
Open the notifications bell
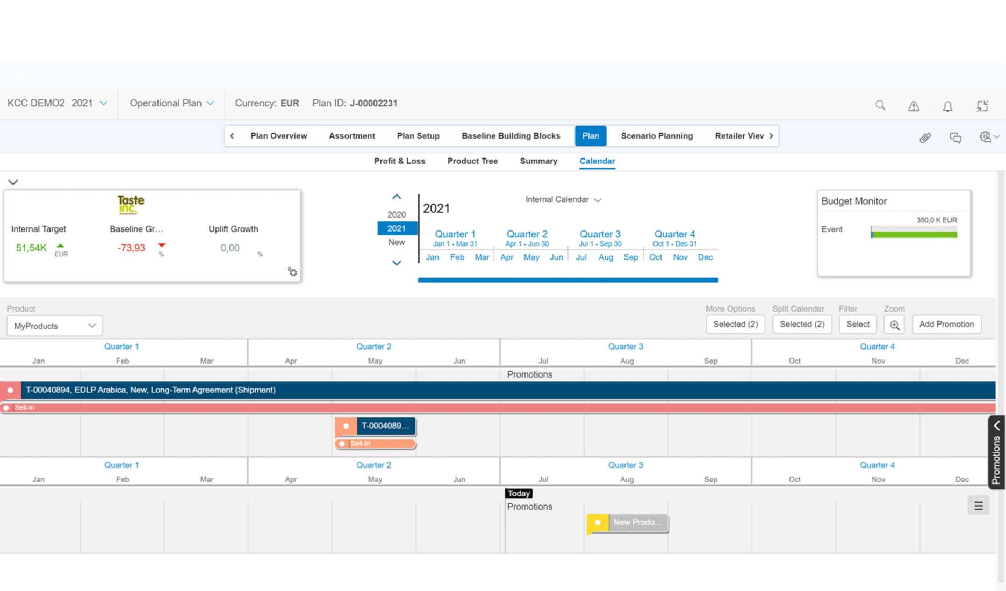click(947, 106)
